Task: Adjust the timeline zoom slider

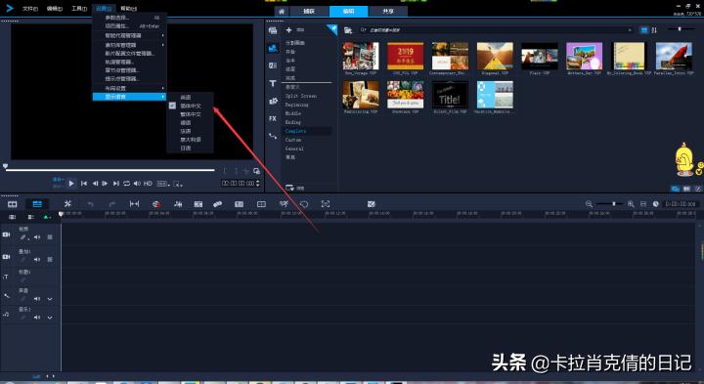Action: pos(614,204)
